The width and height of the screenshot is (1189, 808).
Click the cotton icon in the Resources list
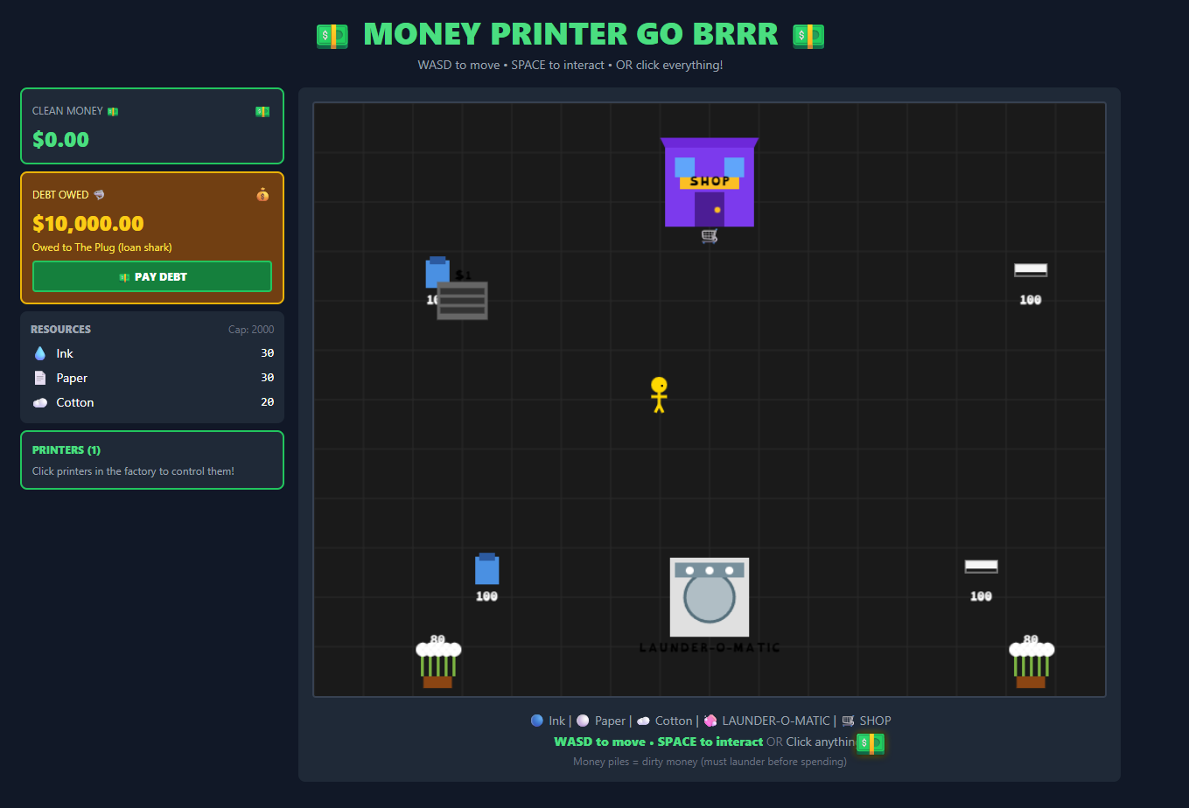coord(39,402)
